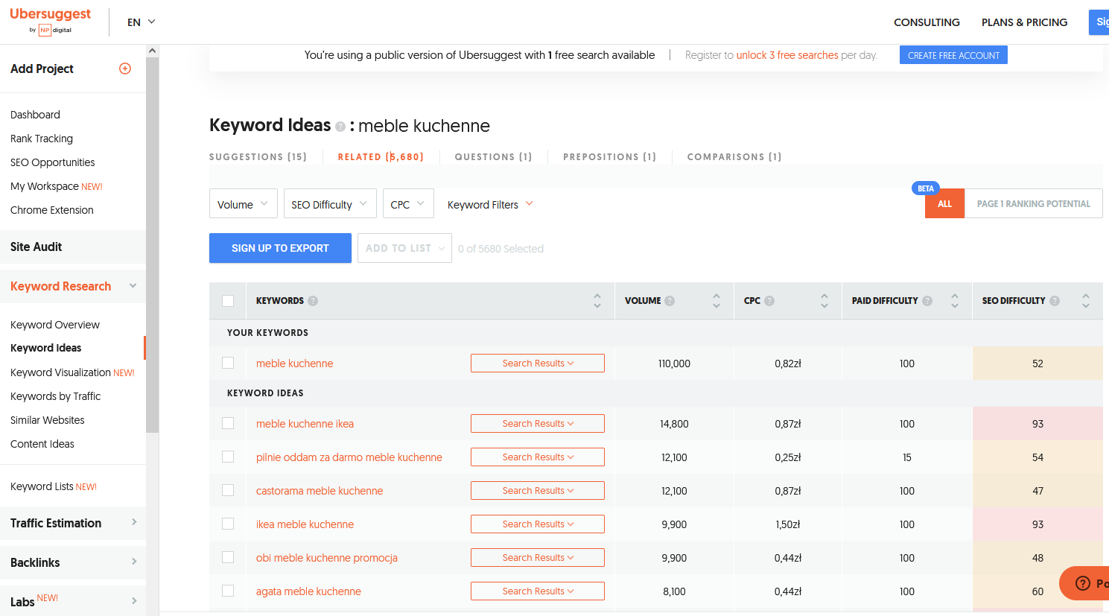
Task: Check the box for "meble kuchenne ikea"
Action: coord(228,423)
